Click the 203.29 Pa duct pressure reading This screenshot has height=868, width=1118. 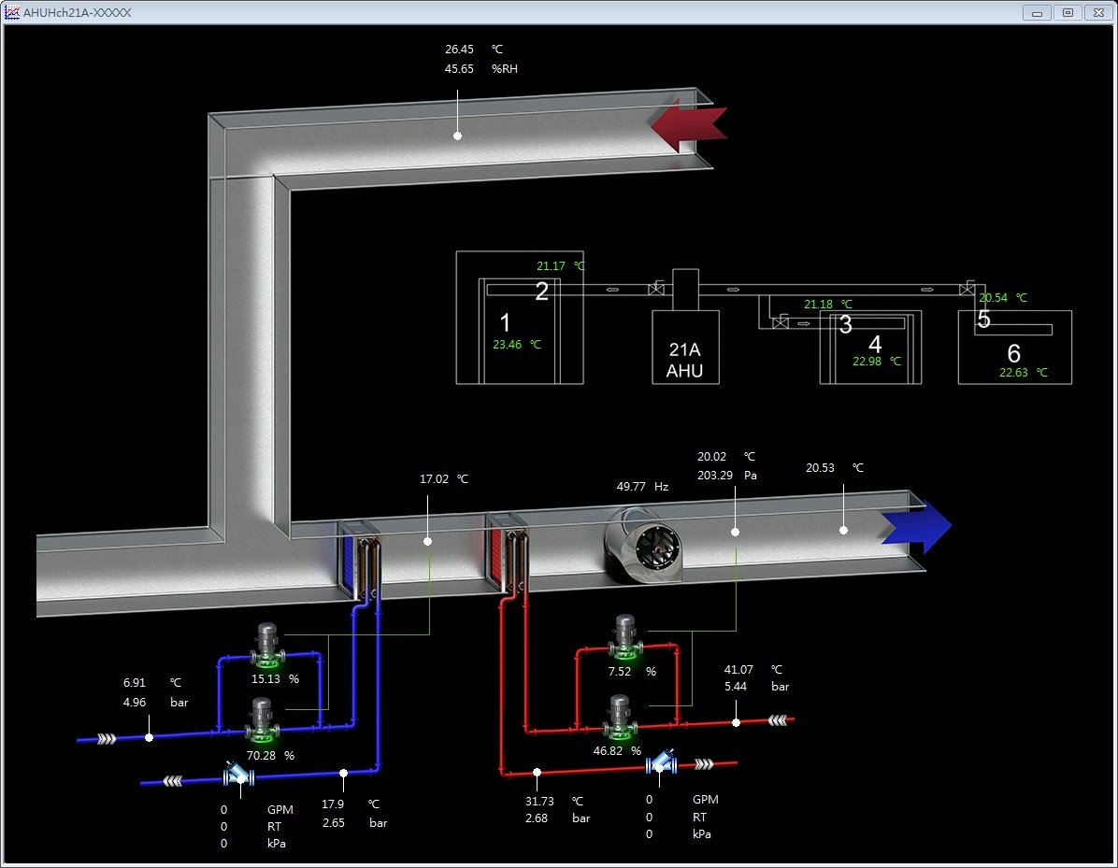715,476
